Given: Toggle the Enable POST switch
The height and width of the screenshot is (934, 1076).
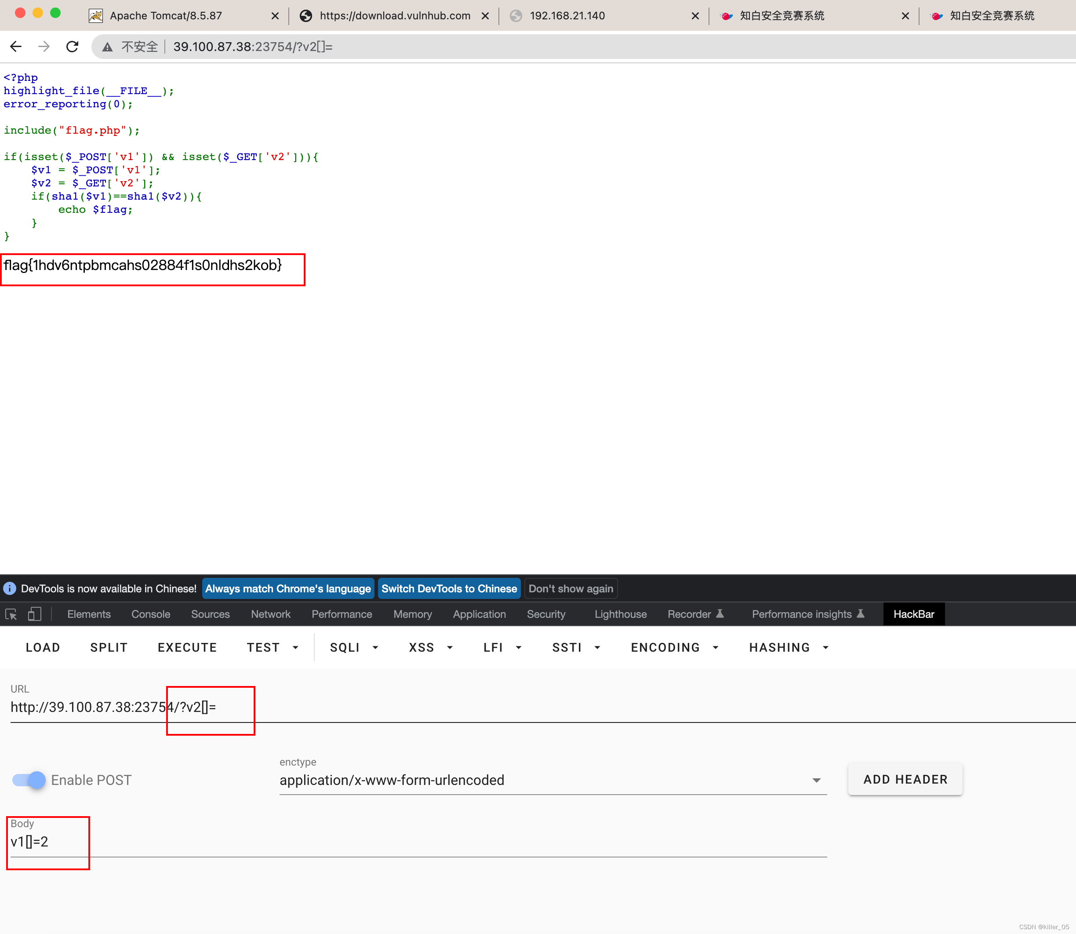Looking at the screenshot, I should click(29, 780).
